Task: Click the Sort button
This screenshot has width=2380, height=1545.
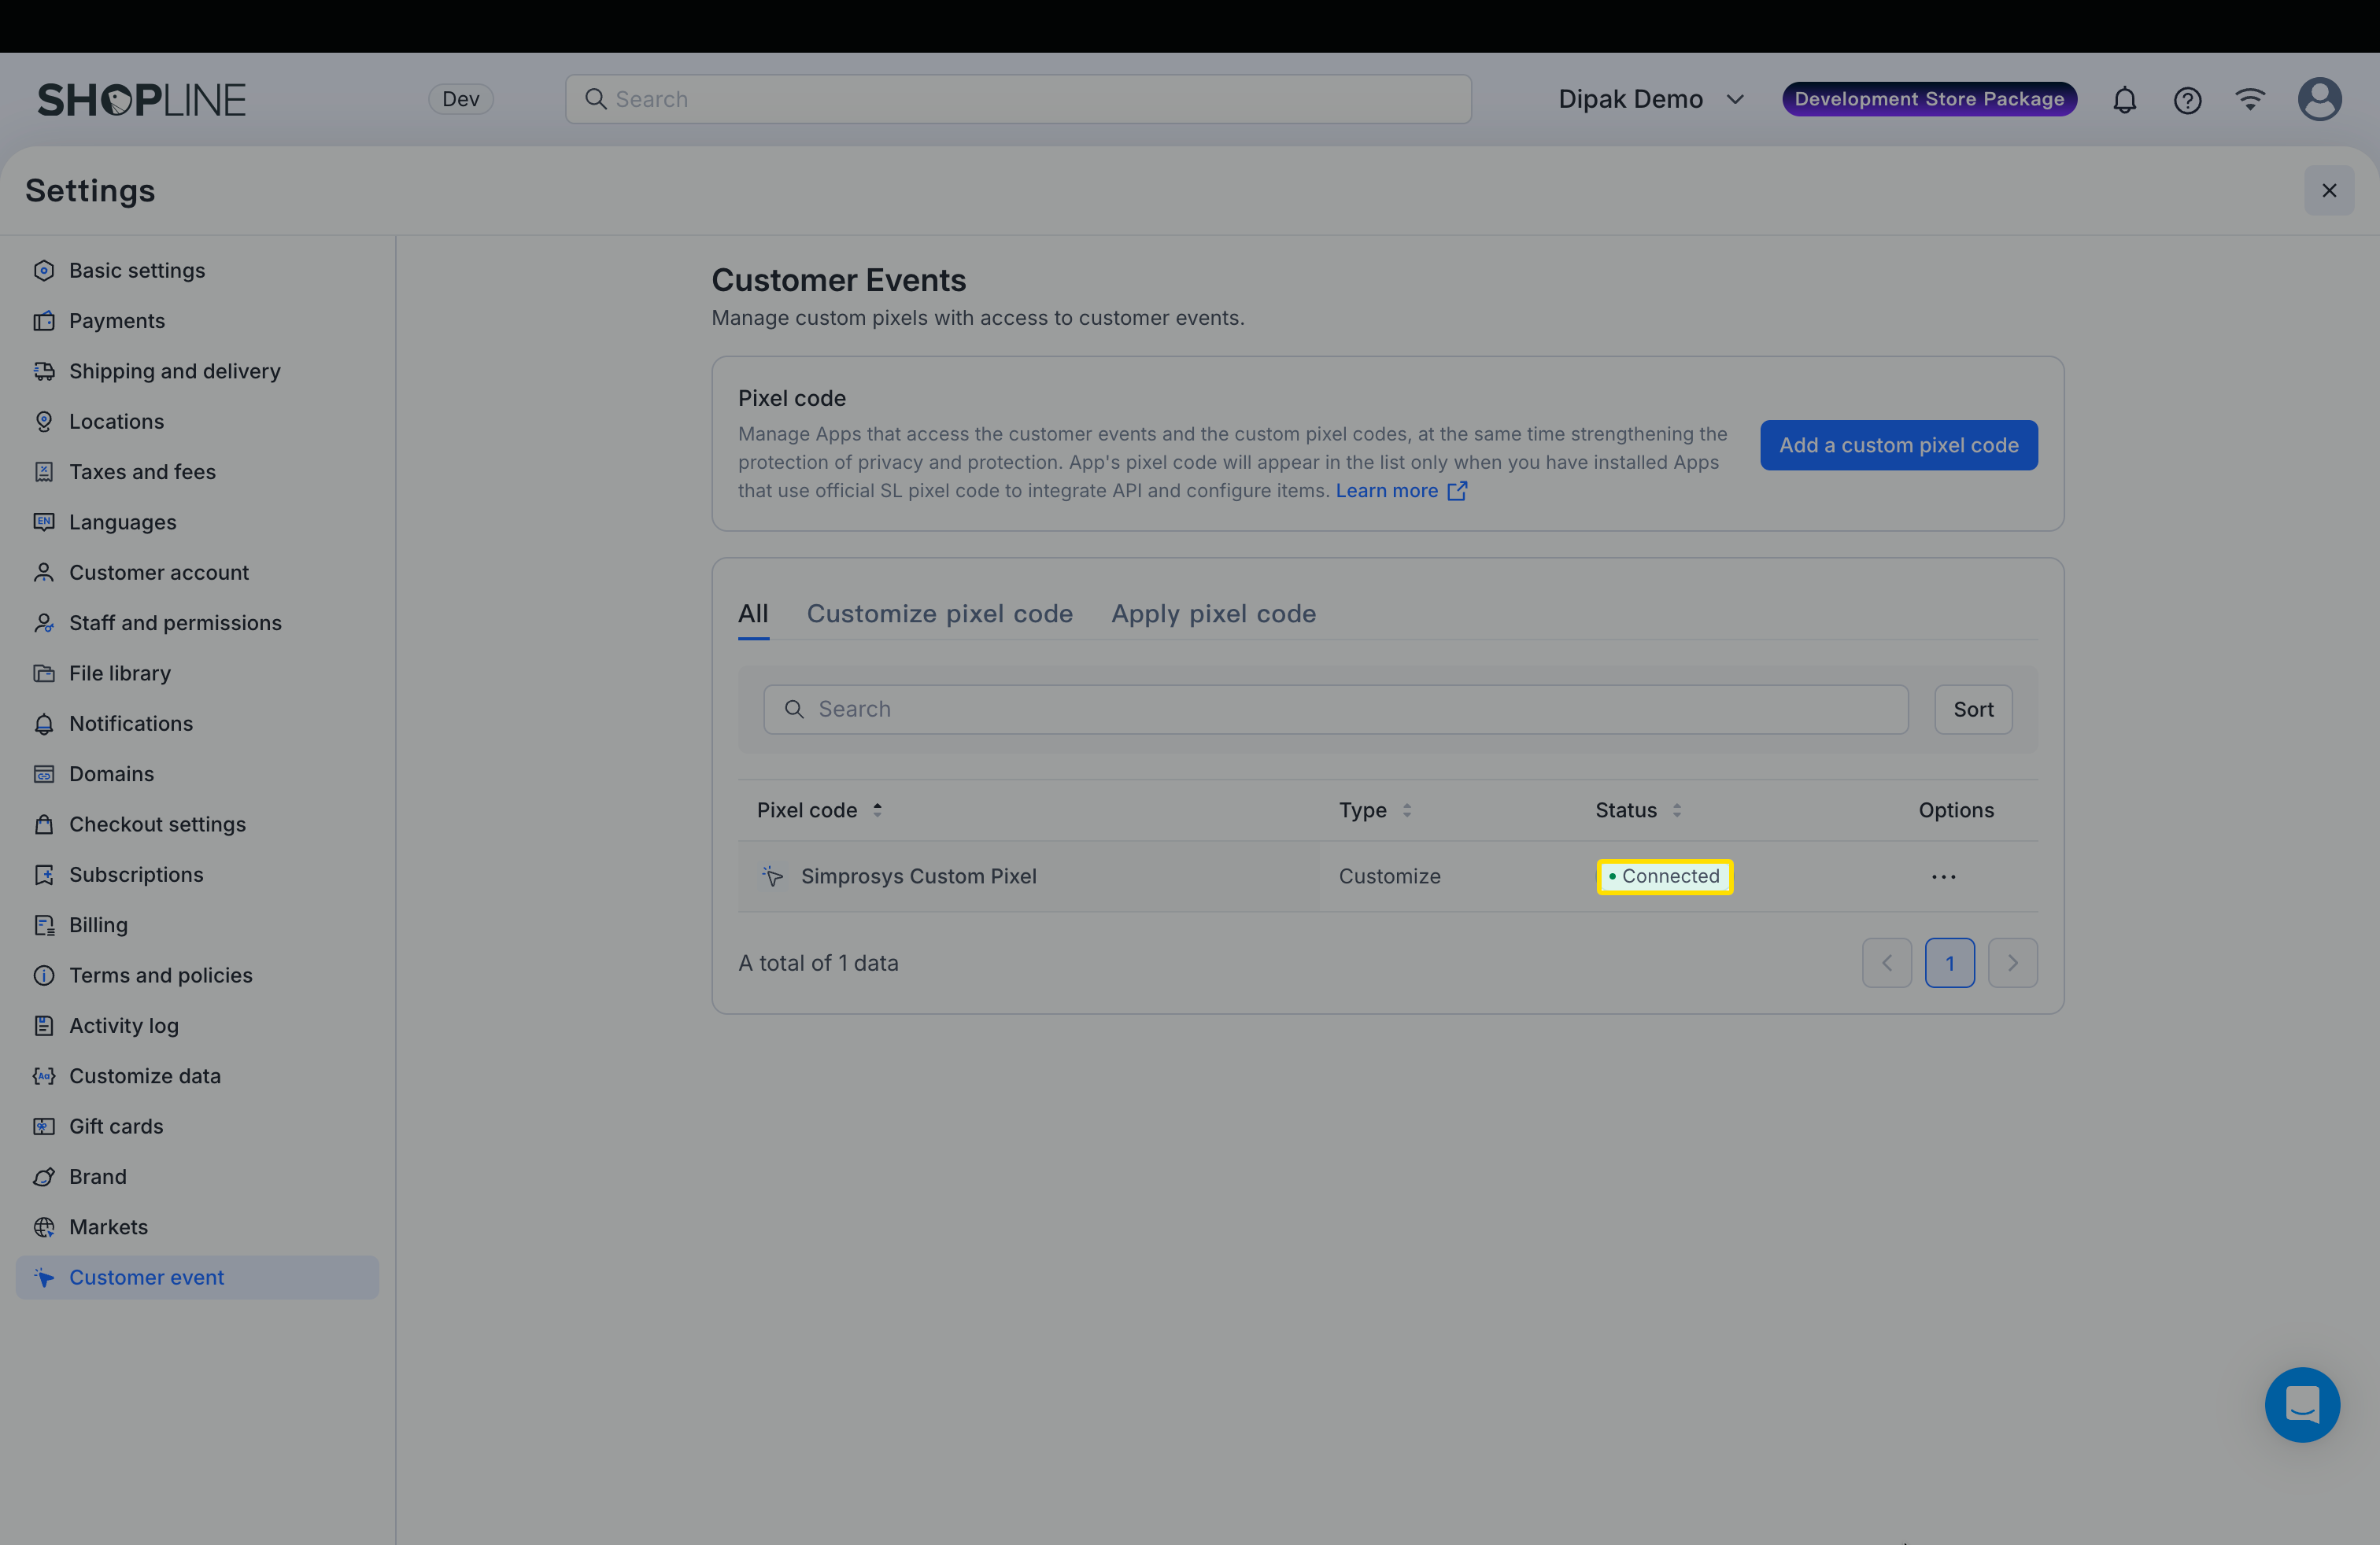Action: pos(1972,710)
